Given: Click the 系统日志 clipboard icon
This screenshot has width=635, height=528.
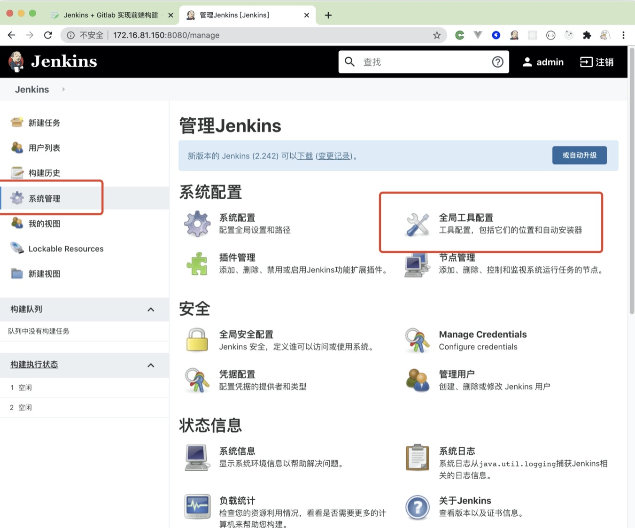Looking at the screenshot, I should (x=417, y=457).
